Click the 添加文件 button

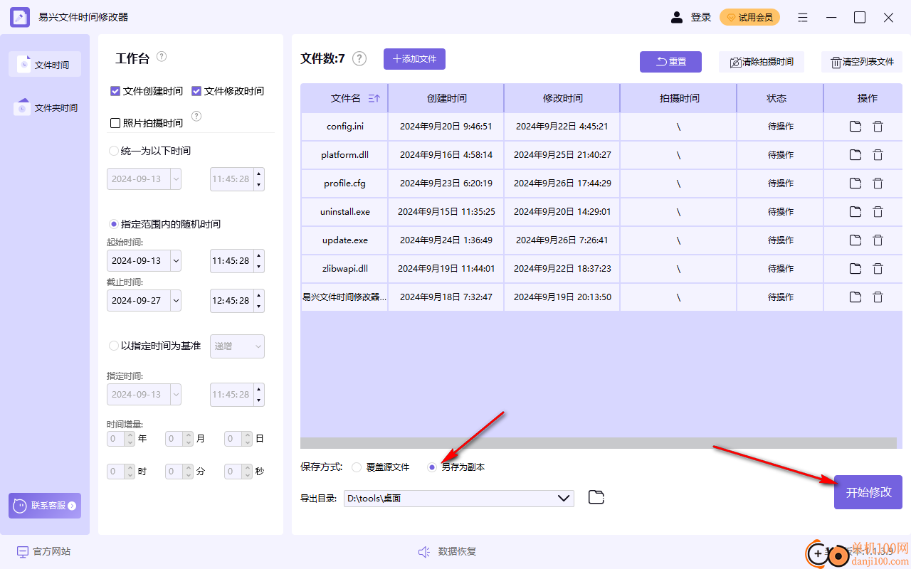point(414,59)
